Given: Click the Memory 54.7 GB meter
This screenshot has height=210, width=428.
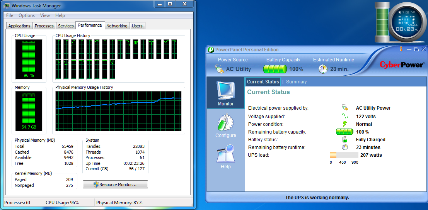Looking at the screenshot, I should [x=29, y=110].
